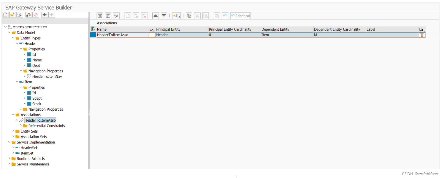Click the orange layout settings icon

(x=175, y=16)
